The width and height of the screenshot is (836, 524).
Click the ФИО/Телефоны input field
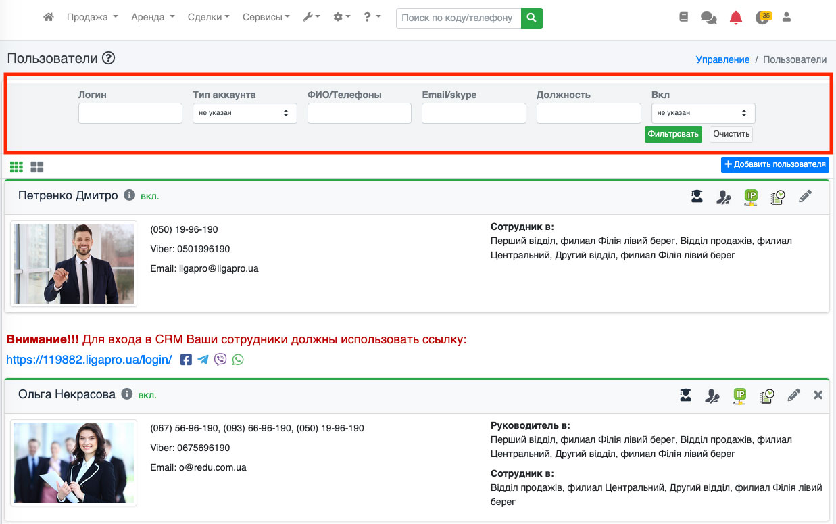[x=360, y=113]
